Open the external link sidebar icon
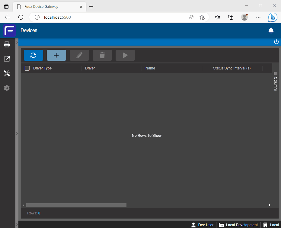The image size is (281, 228). (7, 59)
